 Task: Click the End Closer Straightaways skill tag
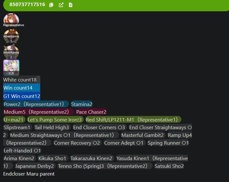pyautogui.click(x=160, y=127)
